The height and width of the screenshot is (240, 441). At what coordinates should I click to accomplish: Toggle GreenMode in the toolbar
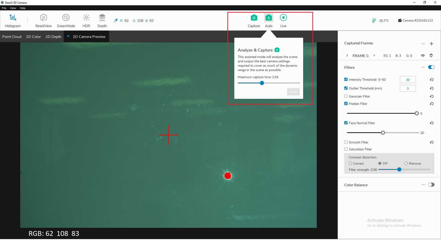[66, 21]
